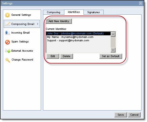Viewport: 147px width, 122px height.
Task: Click identities list scroll up arrow
Action: pyautogui.click(x=113, y=34)
